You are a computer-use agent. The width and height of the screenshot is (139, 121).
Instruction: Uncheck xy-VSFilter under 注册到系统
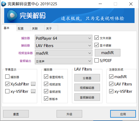[x=111, y=91]
